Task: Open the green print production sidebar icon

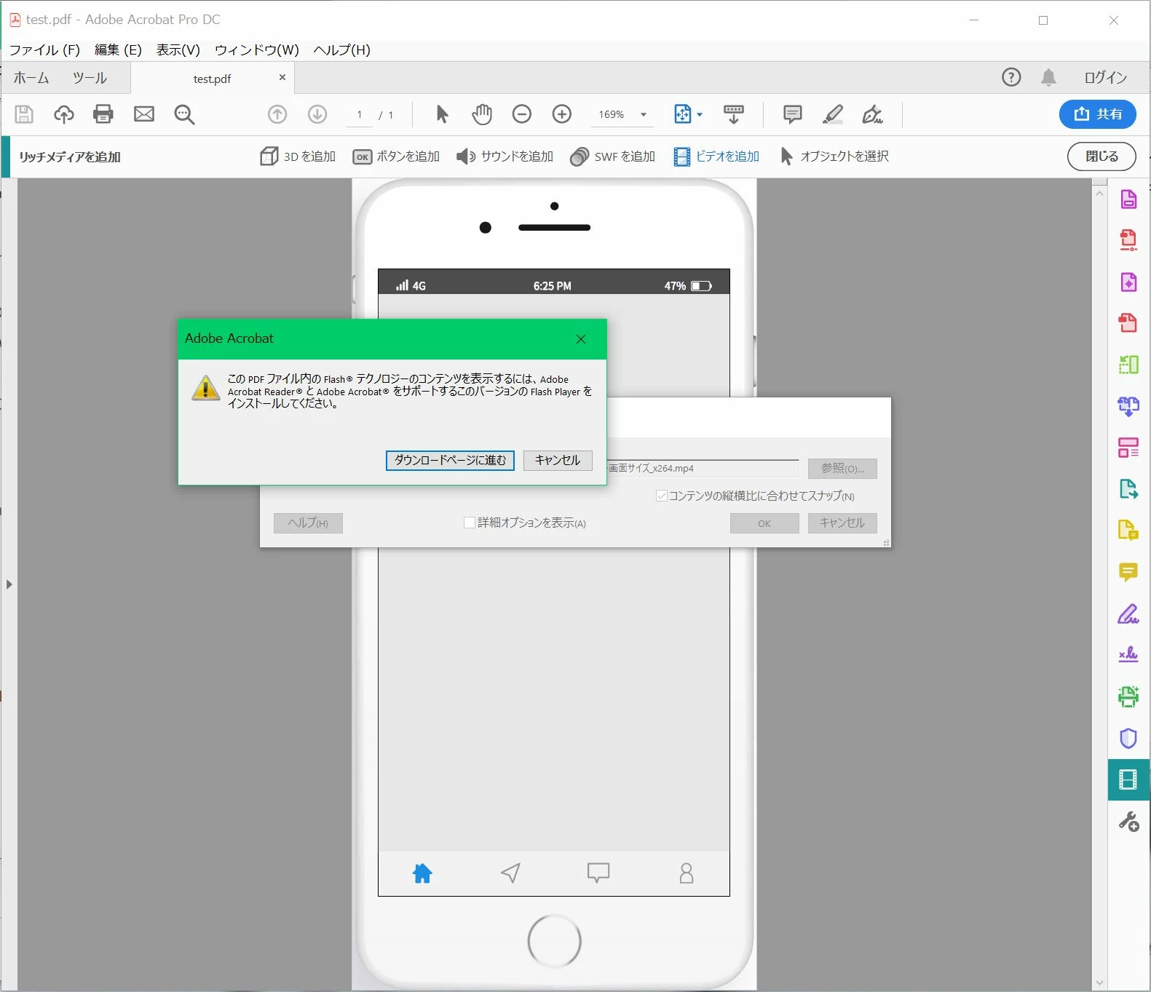Action: tap(1128, 697)
